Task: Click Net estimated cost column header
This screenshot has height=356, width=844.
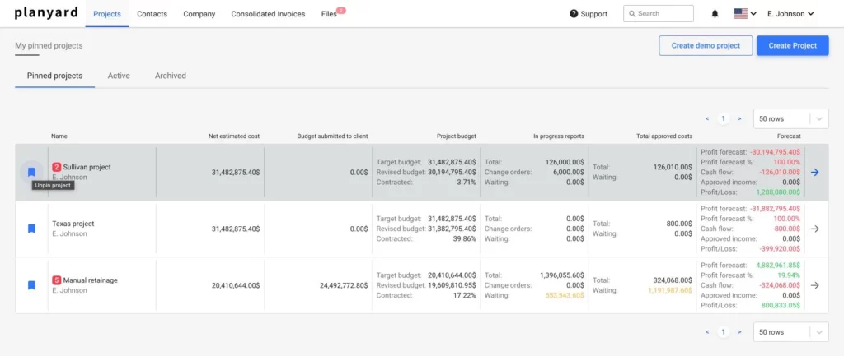Action: point(234,136)
